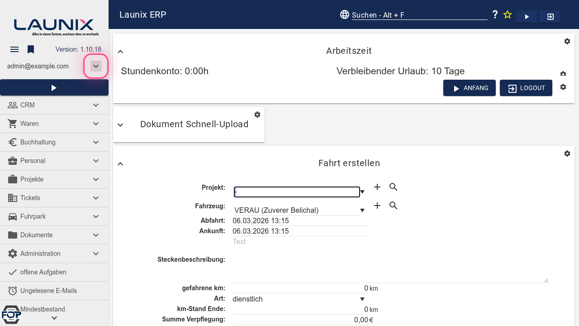Expand the user account dropdown arrow
Image resolution: width=579 pixels, height=326 pixels.
[x=96, y=66]
